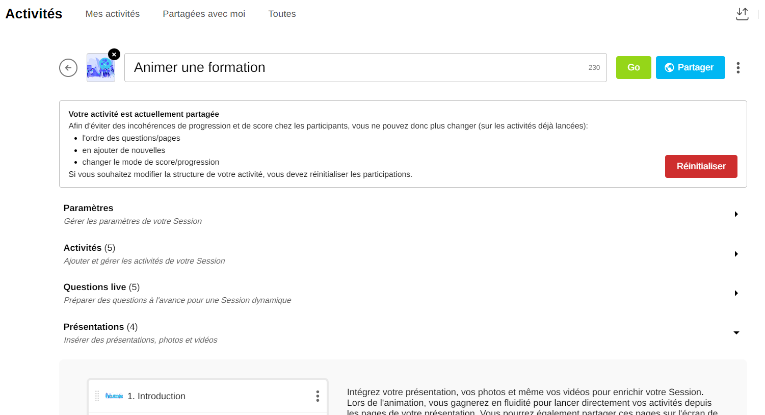
Task: Click the back arrow icon
Action: pyautogui.click(x=68, y=68)
